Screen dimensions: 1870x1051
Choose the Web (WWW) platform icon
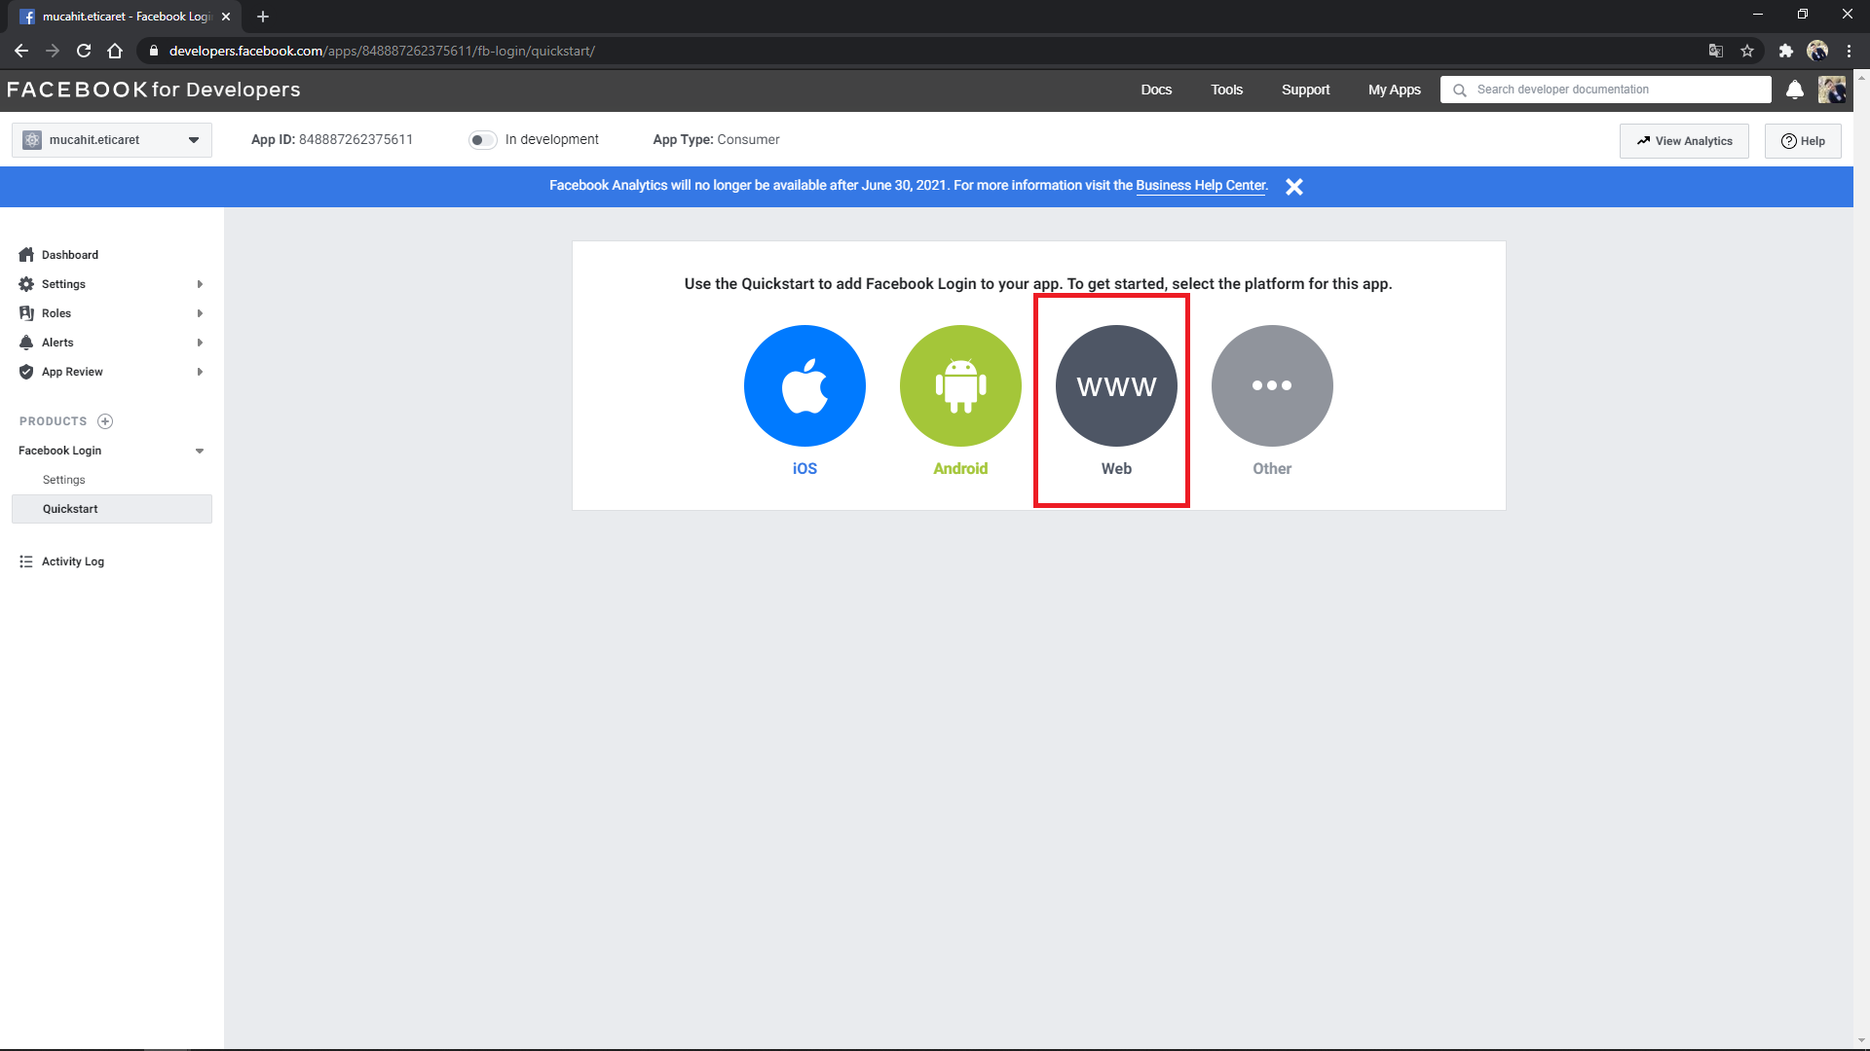[1116, 385]
